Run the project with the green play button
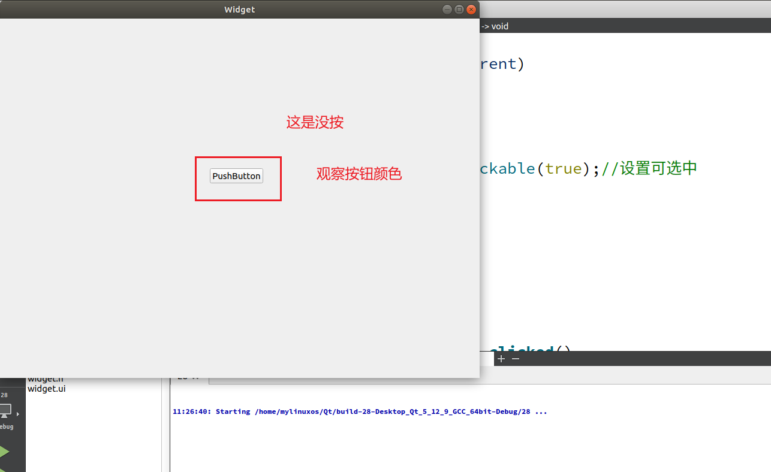This screenshot has width=771, height=472. tap(4, 452)
